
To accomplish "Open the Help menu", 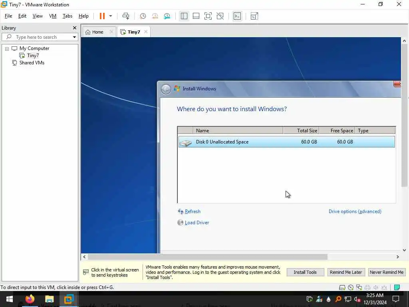I will 83,16.
